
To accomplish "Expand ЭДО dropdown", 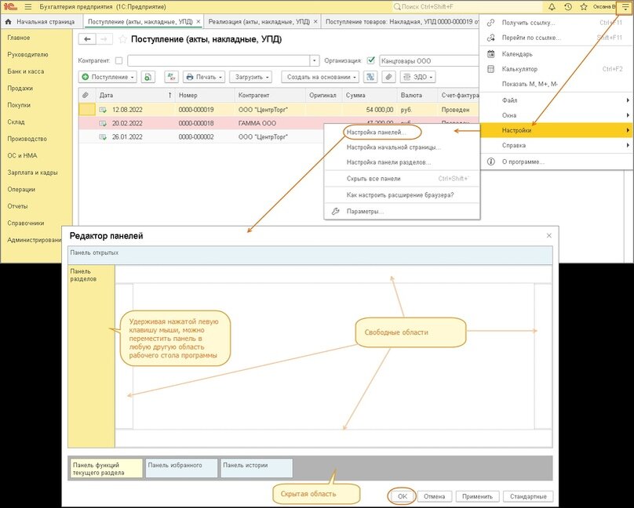I will (431, 77).
